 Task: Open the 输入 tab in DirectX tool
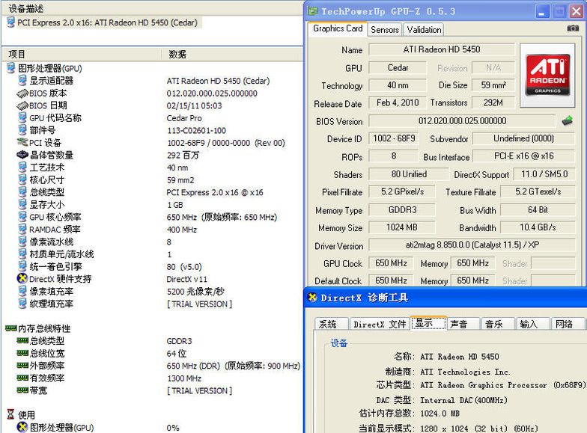533,324
